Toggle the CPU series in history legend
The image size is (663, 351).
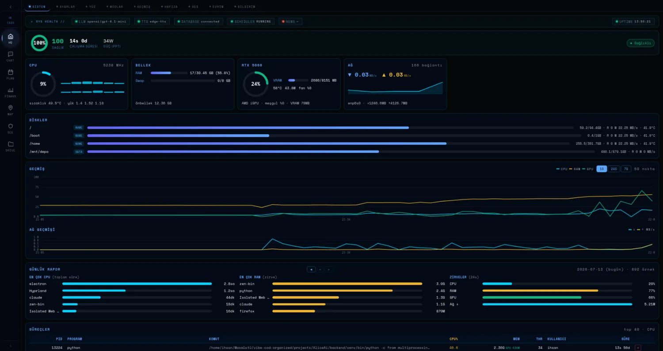(x=562, y=169)
